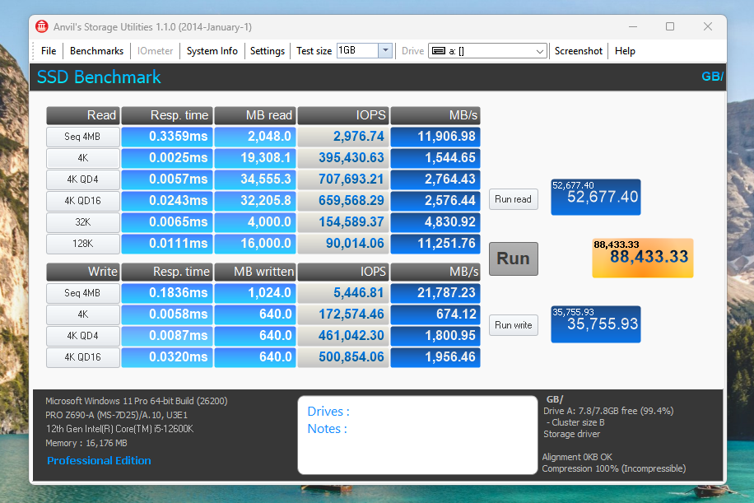754x503 pixels.
Task: Open the Help menu
Action: [x=625, y=51]
